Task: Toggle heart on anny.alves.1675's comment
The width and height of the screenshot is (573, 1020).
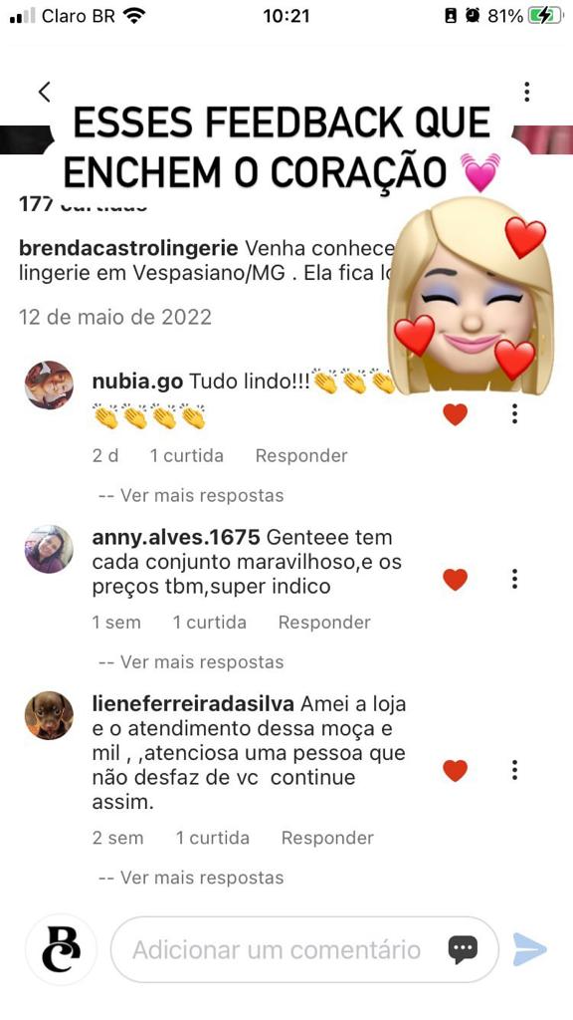Action: pyautogui.click(x=455, y=579)
